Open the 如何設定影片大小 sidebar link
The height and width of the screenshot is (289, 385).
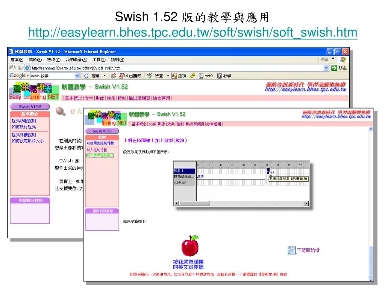[27, 141]
